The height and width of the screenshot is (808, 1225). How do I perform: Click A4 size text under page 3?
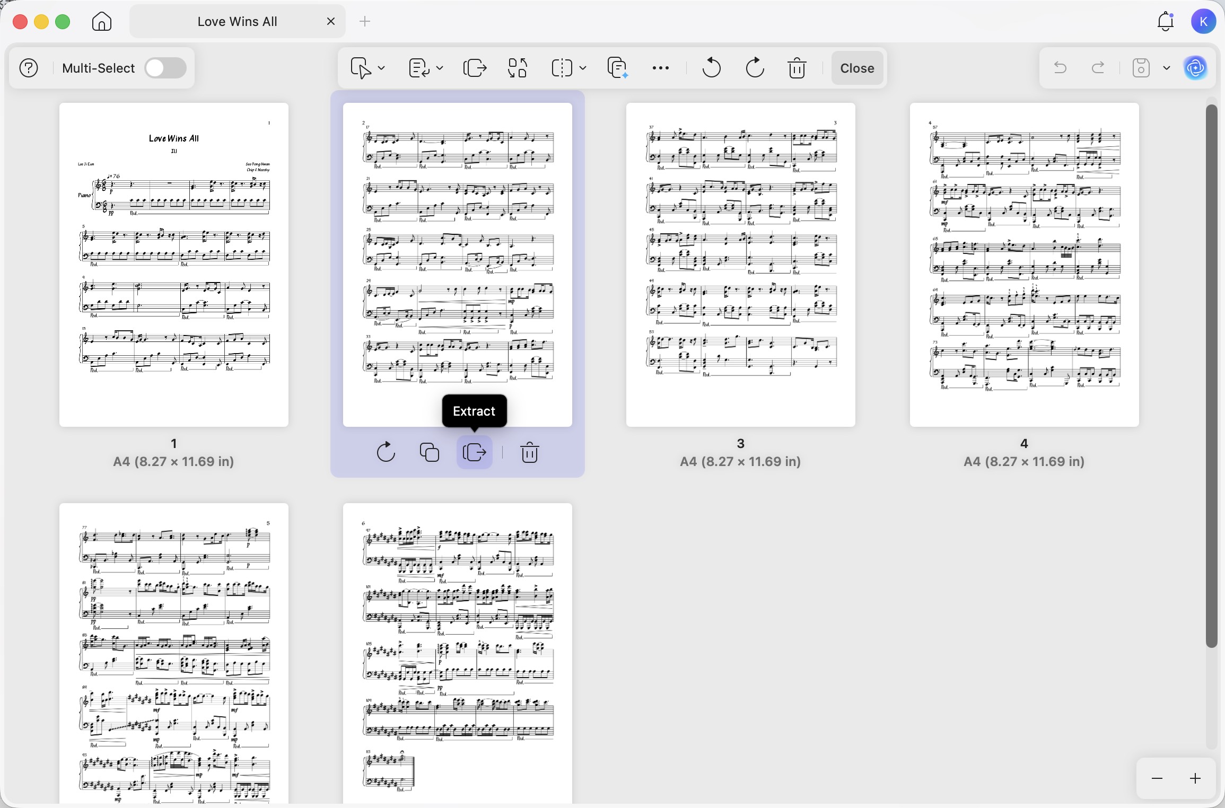coord(740,461)
